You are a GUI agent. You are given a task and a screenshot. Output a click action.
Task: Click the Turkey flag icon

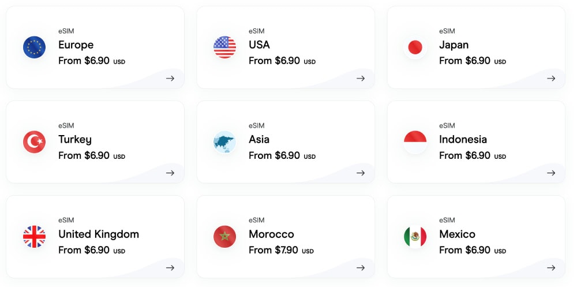34,142
